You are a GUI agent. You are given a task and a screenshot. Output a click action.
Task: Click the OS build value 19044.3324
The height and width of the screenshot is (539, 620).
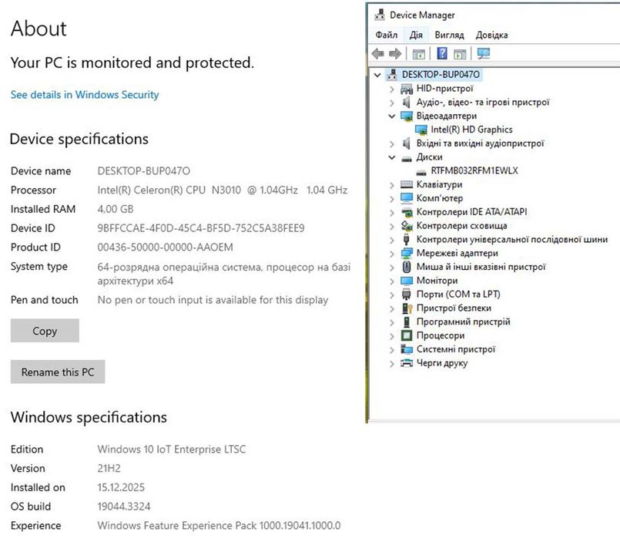tap(124, 506)
